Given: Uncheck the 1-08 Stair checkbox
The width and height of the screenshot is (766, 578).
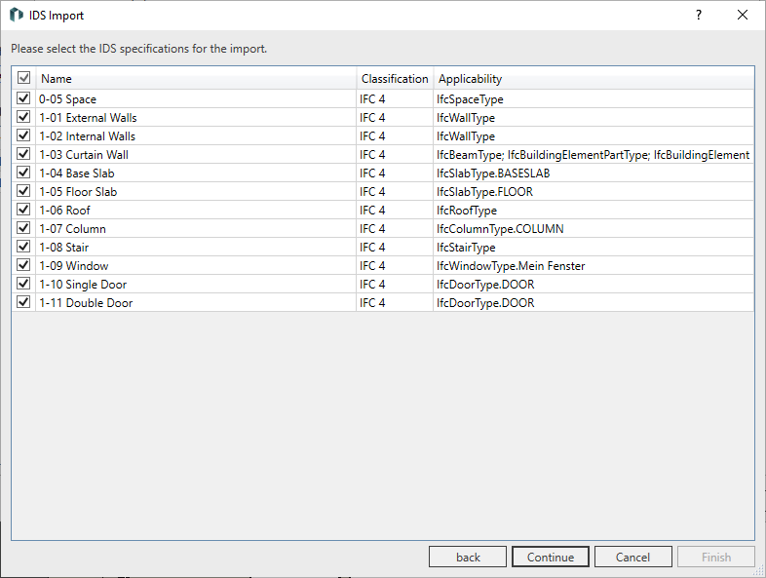Looking at the screenshot, I should pos(23,247).
